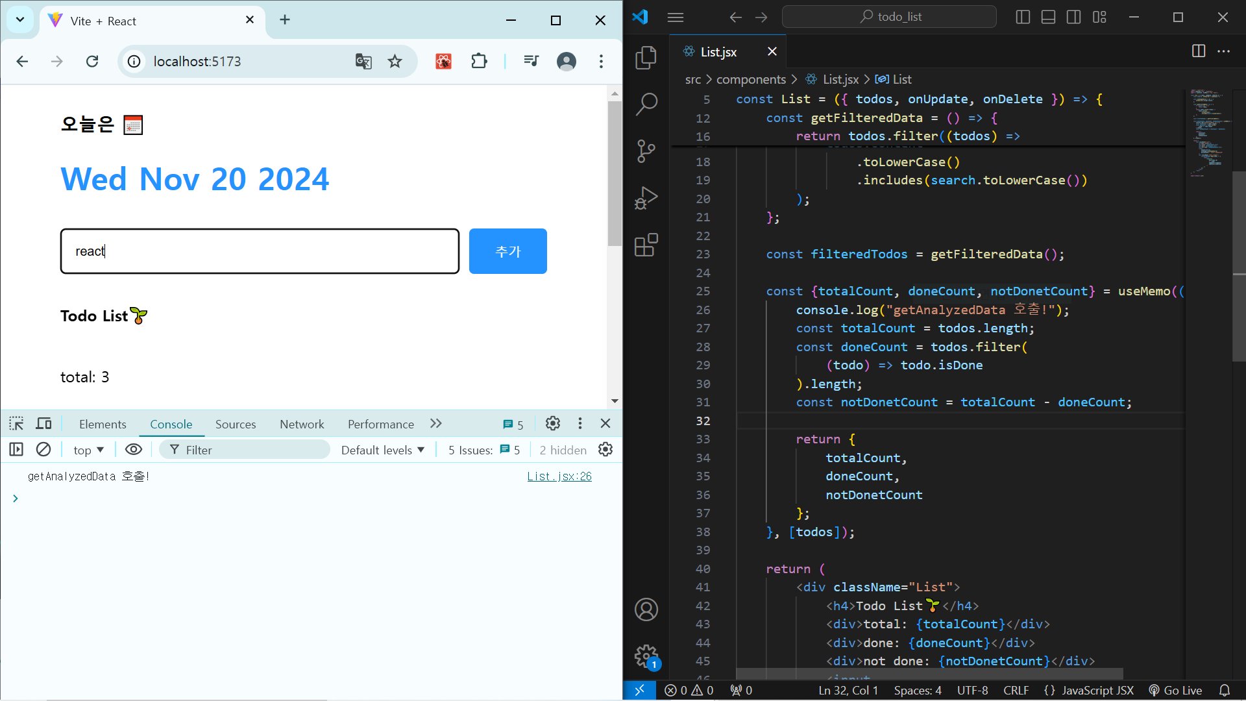Split the VS Code editor right
Screen dimensions: 1246x701
[1198, 51]
